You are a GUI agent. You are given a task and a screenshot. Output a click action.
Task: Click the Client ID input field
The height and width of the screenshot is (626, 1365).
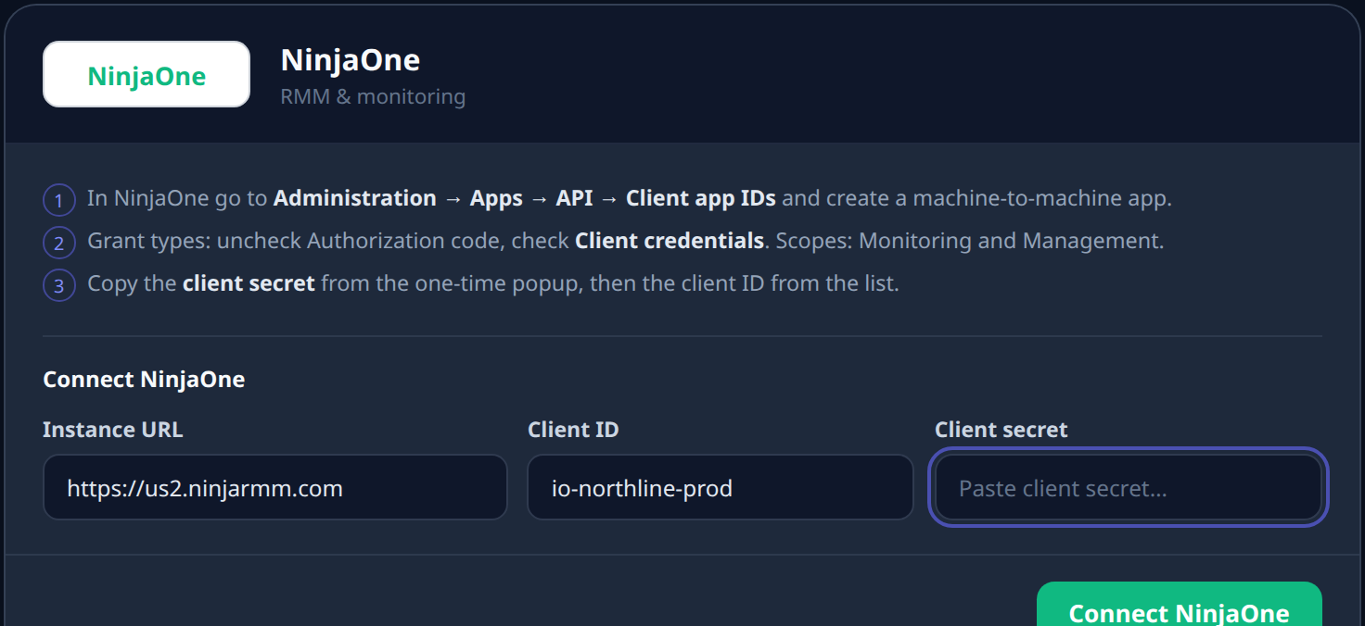pos(721,487)
